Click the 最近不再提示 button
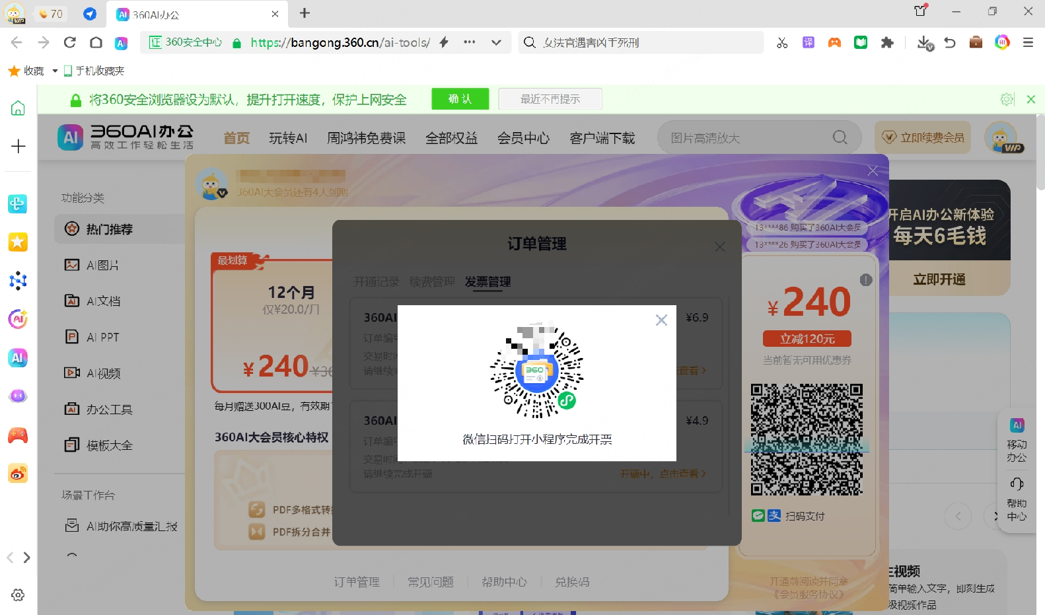 tap(550, 99)
